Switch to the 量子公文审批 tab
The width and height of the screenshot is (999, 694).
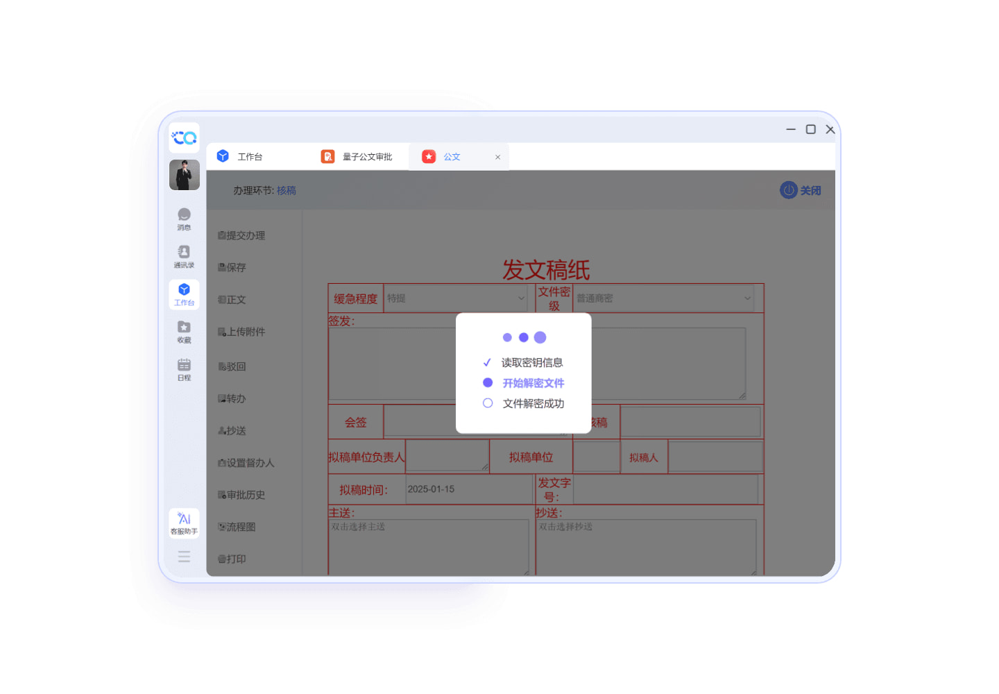click(359, 156)
